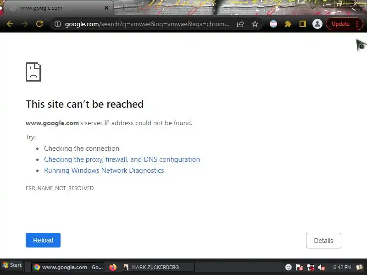
Task: Open Chrome three-dot menu
Action: coord(357,24)
